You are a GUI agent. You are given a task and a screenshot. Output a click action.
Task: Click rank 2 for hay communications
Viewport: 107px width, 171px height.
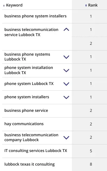(x=91, y=124)
